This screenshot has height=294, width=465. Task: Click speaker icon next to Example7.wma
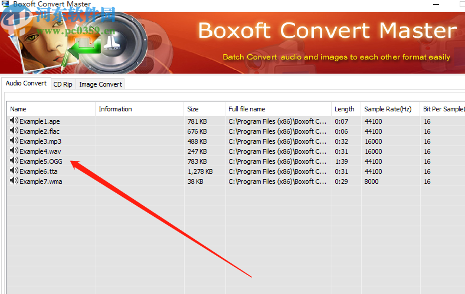point(14,181)
